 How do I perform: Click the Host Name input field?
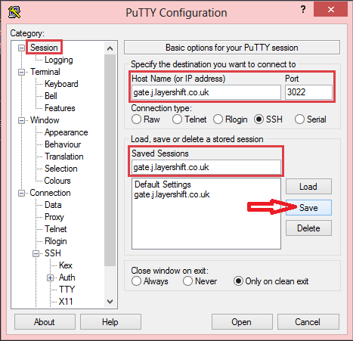pyautogui.click(x=206, y=92)
